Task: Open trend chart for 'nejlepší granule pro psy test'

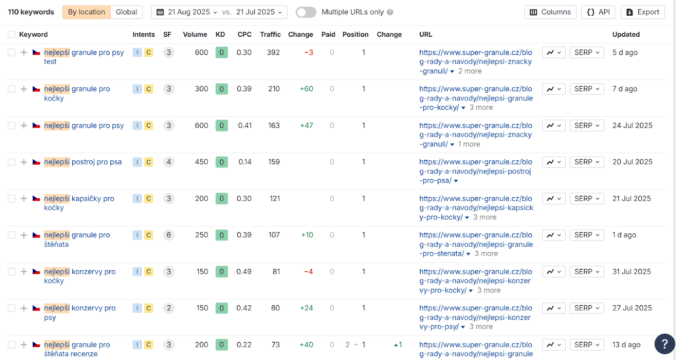Action: (554, 52)
